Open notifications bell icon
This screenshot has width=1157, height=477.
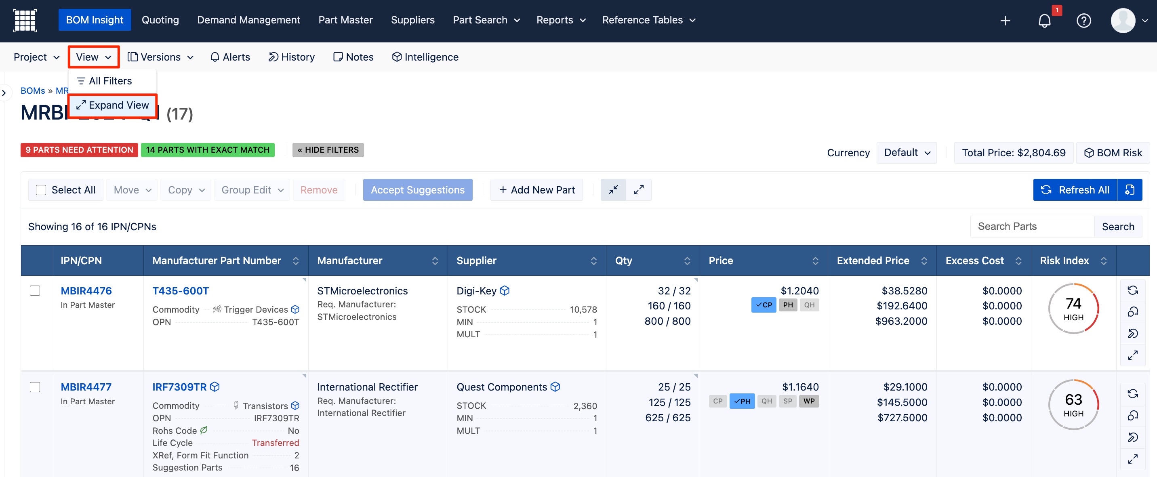coord(1044,21)
